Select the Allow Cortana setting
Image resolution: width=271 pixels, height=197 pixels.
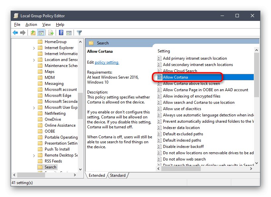click(205, 77)
